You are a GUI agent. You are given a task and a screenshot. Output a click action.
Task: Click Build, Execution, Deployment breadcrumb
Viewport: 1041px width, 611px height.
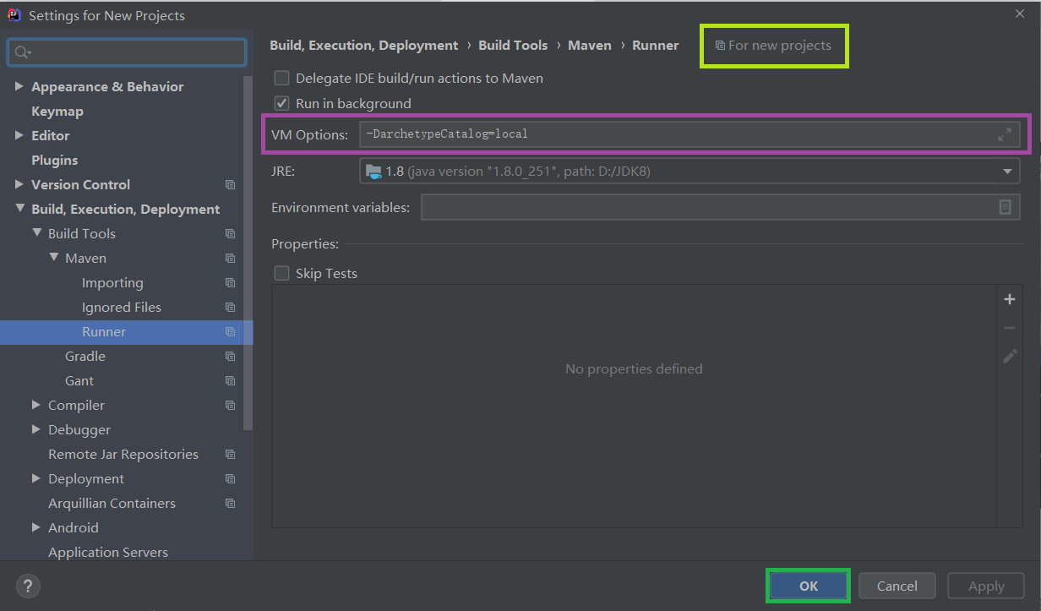point(364,46)
